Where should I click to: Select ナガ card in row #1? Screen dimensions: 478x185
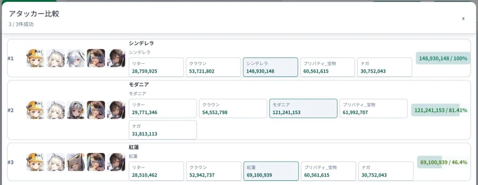click(385, 67)
